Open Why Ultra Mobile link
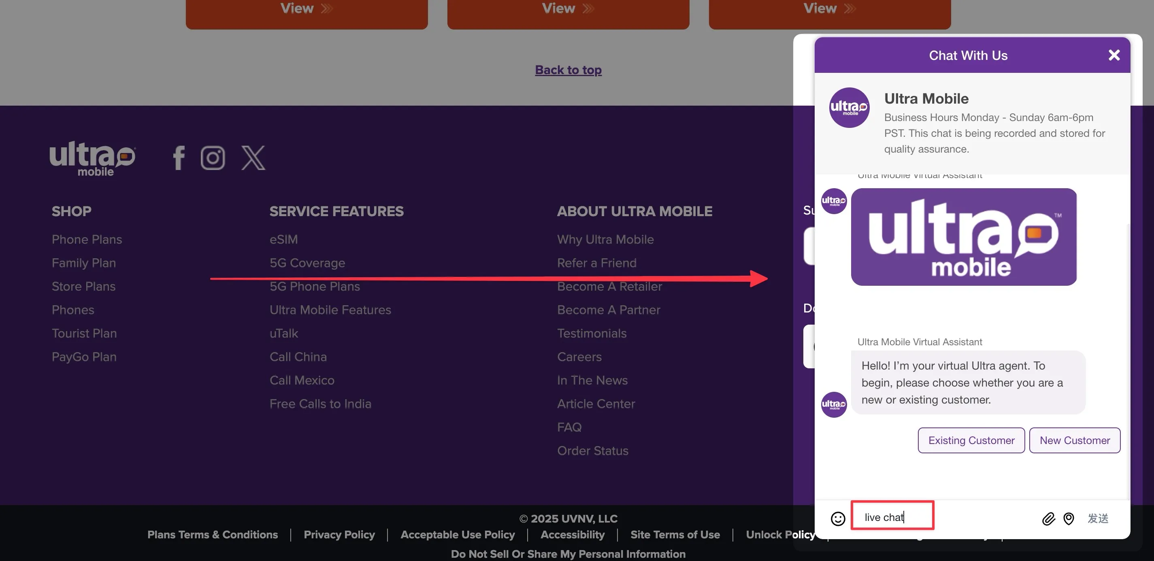 (606, 240)
